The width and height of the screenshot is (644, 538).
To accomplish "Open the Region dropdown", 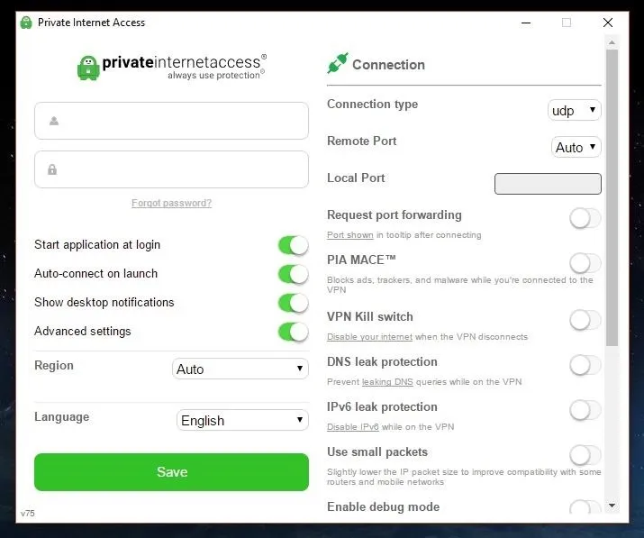I will [x=240, y=369].
